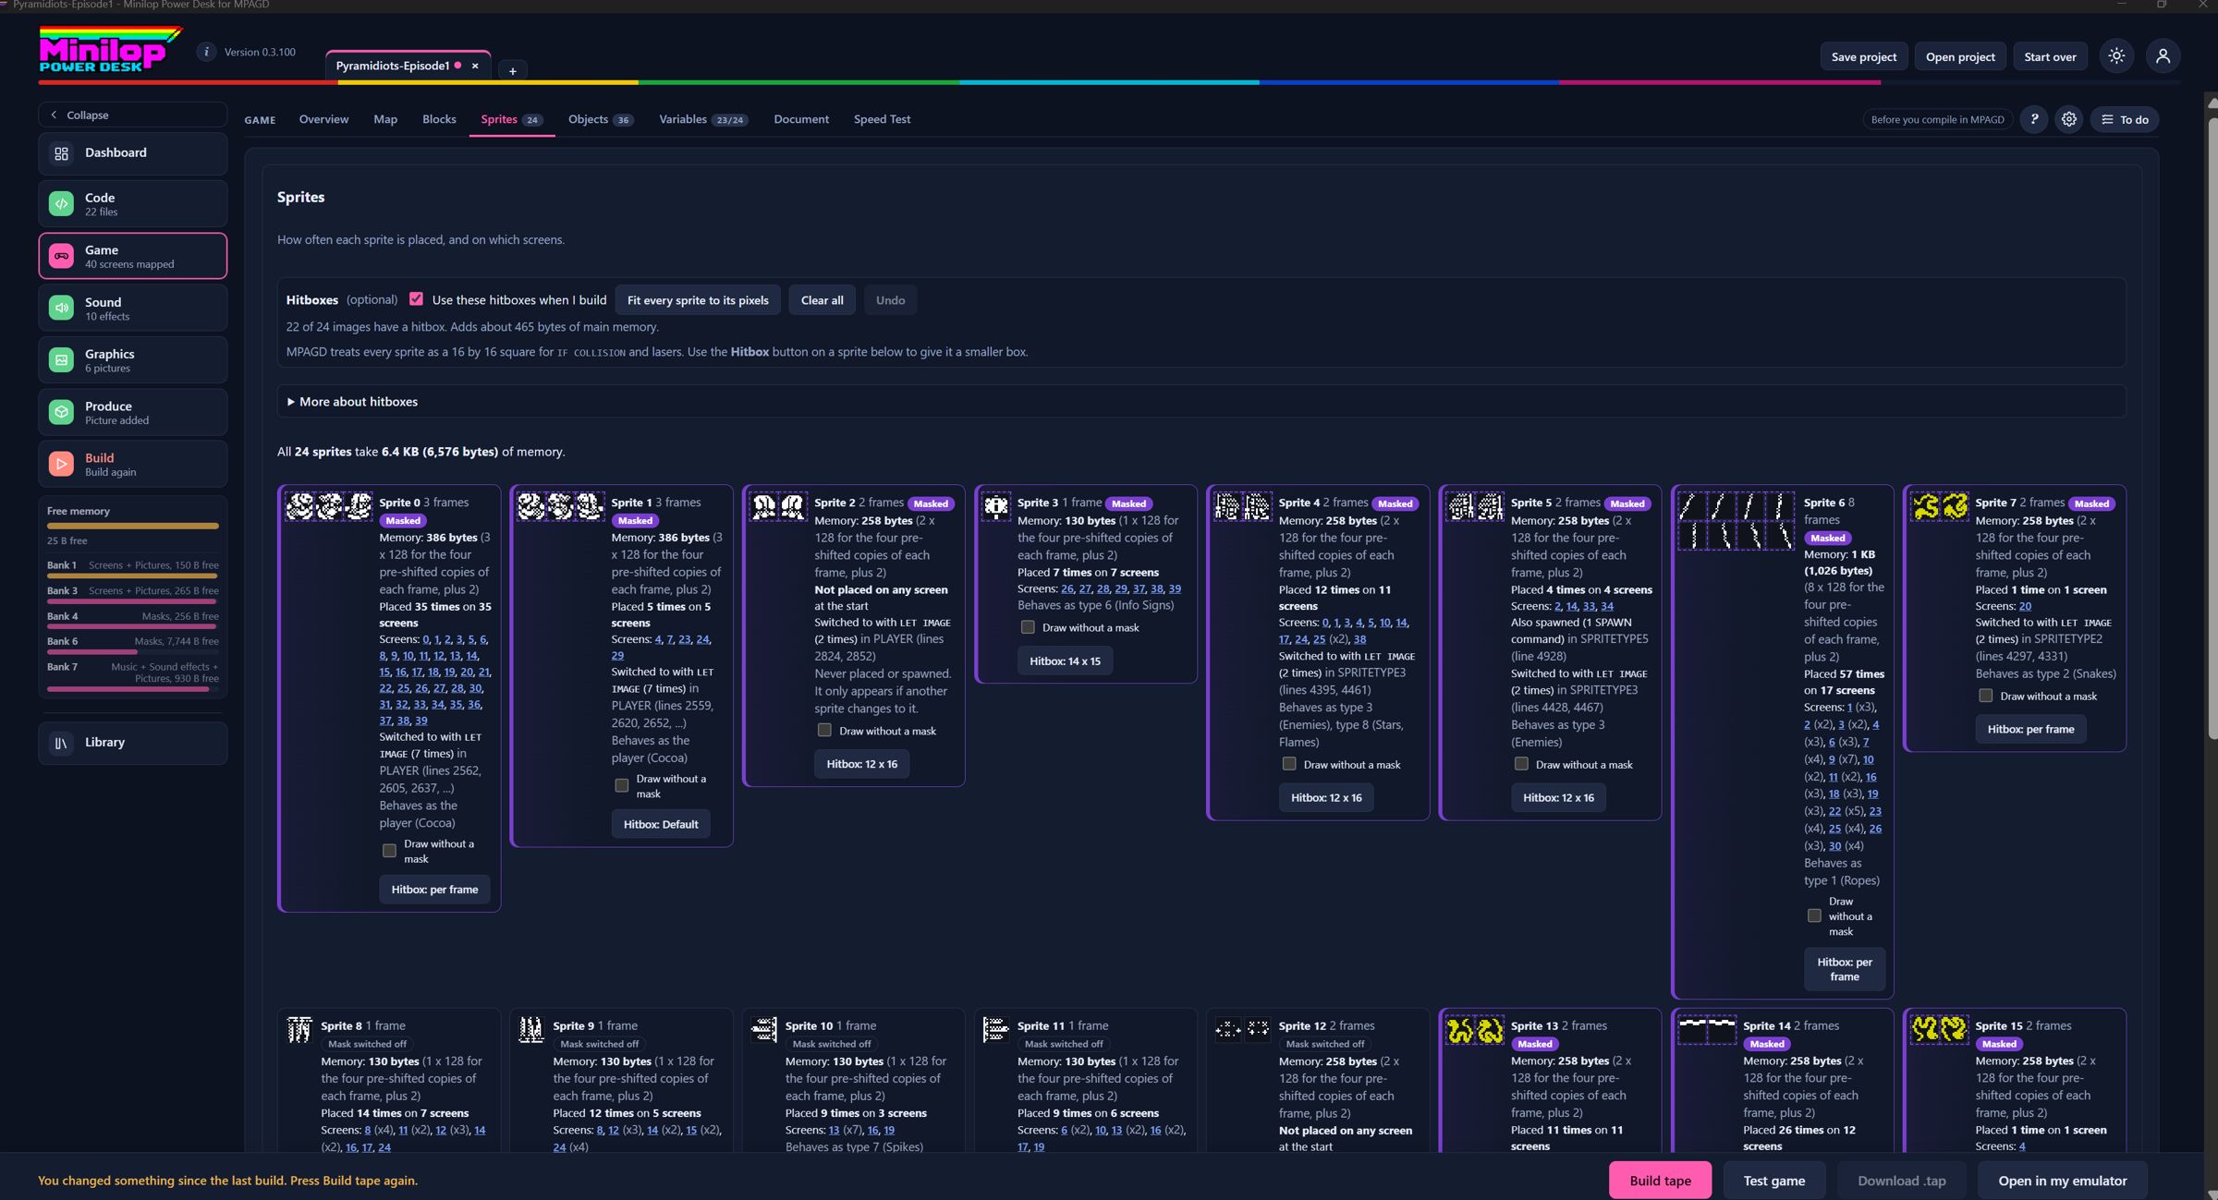Click 'Fit every sprite to its pixels'
Image resolution: width=2218 pixels, height=1200 pixels.
698,300
